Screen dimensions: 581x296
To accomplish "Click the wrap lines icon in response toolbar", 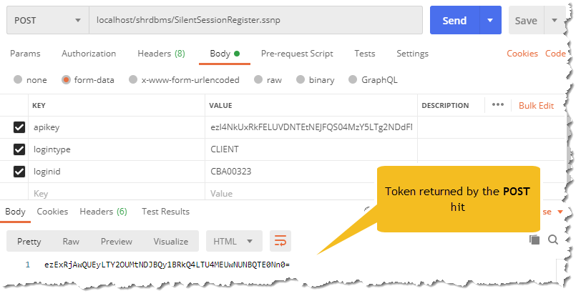I will [x=280, y=241].
